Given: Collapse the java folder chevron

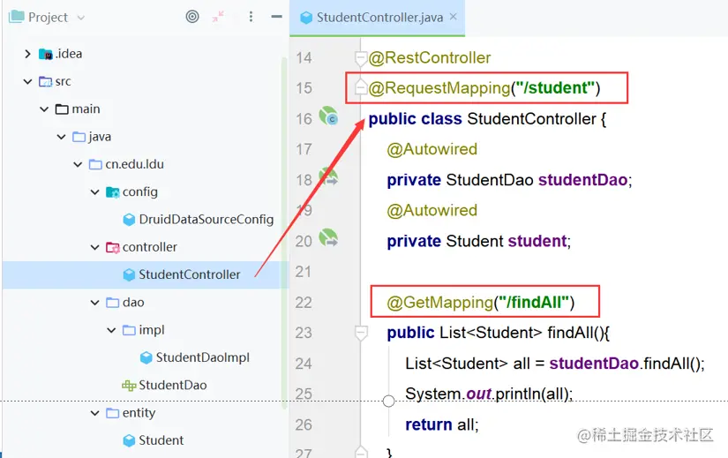Looking at the screenshot, I should pos(61,137).
